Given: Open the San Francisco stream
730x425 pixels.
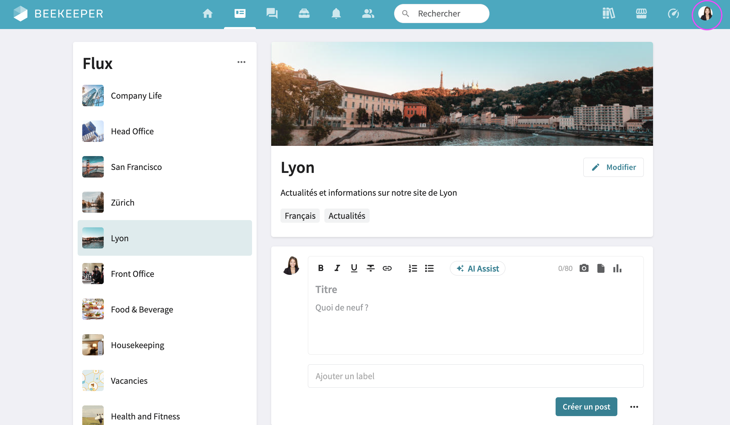Looking at the screenshot, I should point(165,167).
